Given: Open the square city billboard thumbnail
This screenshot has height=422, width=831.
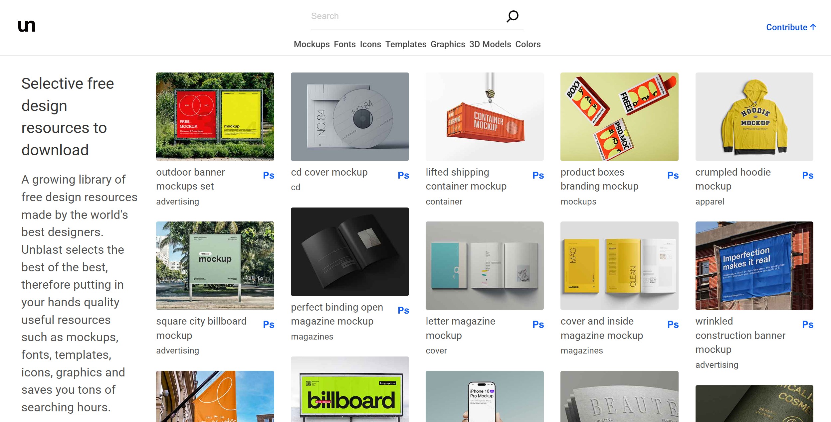Looking at the screenshot, I should coord(215,266).
